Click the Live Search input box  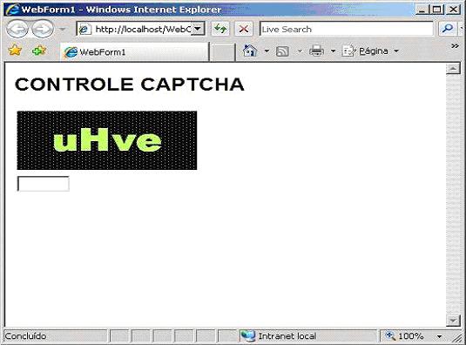coord(346,29)
